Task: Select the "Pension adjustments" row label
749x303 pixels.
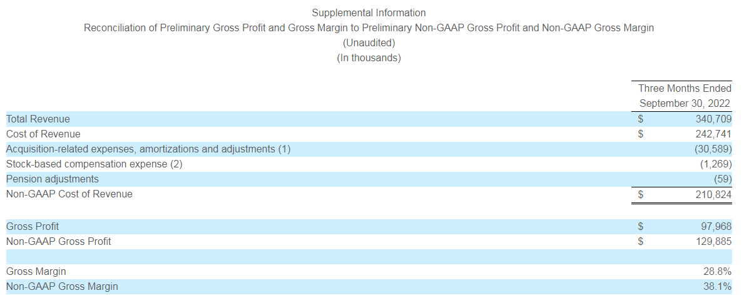Action: (x=53, y=179)
